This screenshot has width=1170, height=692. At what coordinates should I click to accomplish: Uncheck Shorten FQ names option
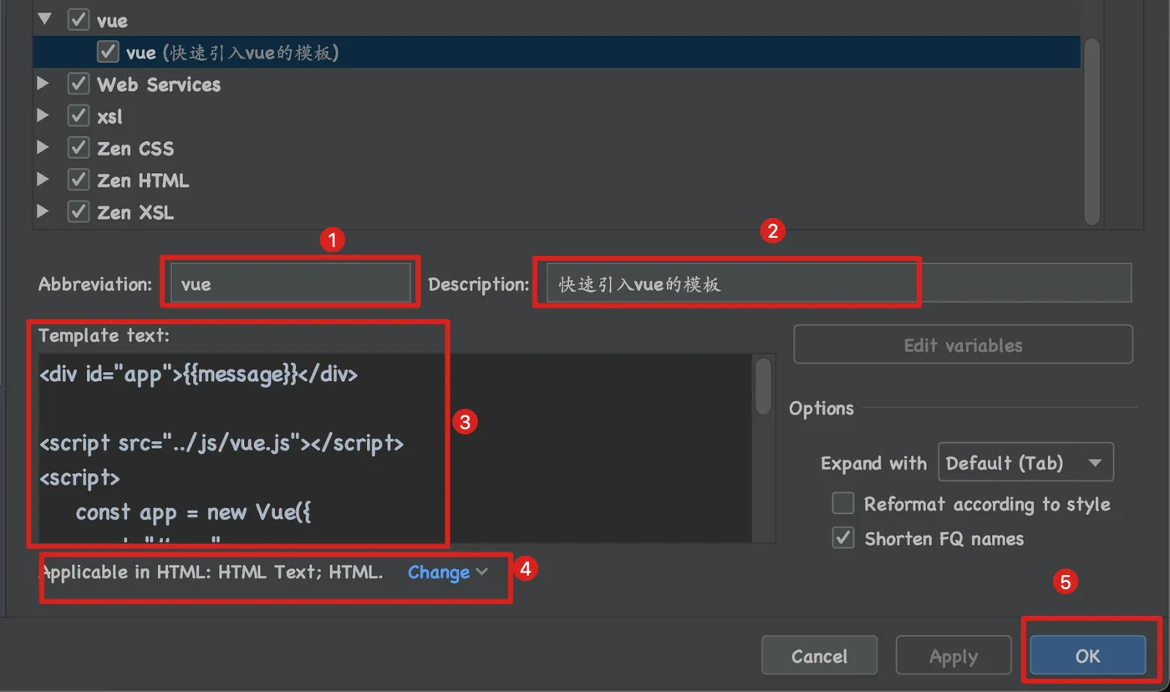pos(843,538)
